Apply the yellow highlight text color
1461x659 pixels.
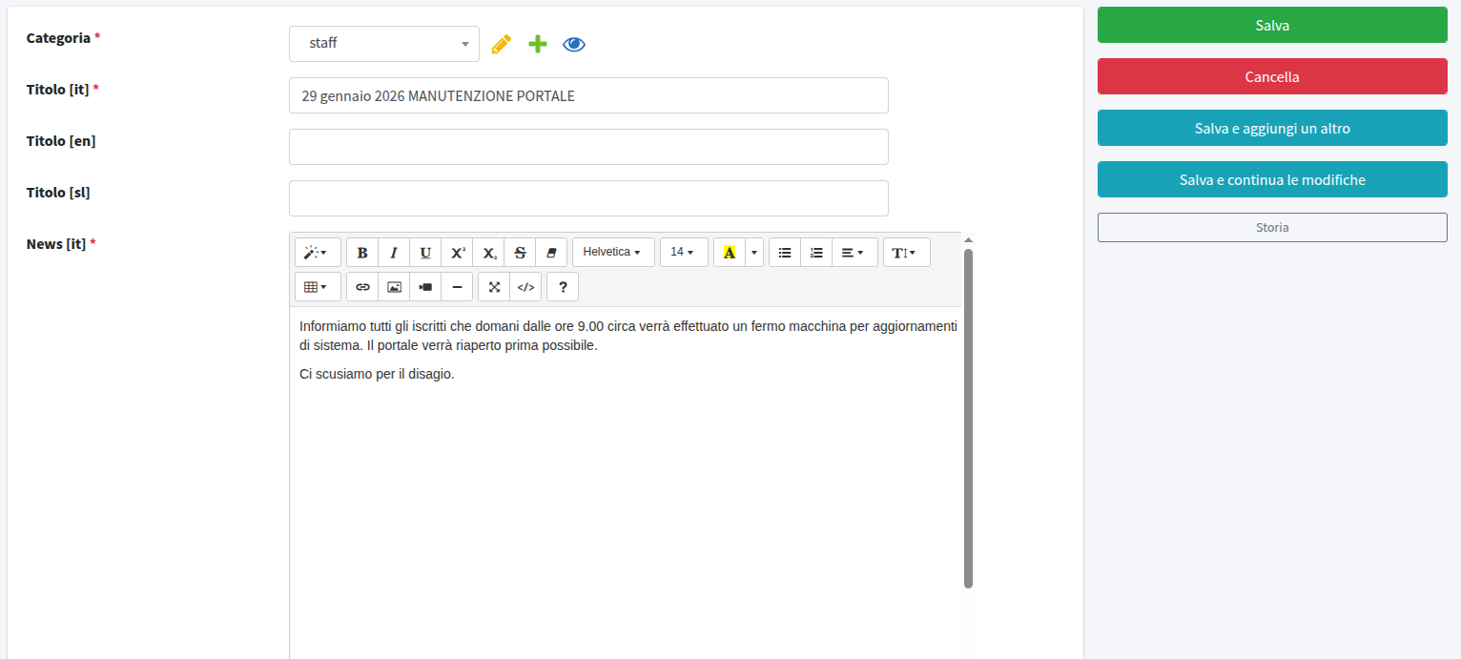(x=730, y=253)
